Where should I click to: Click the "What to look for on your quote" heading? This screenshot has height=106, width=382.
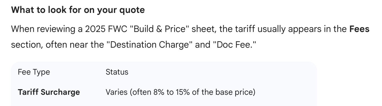click(x=78, y=10)
